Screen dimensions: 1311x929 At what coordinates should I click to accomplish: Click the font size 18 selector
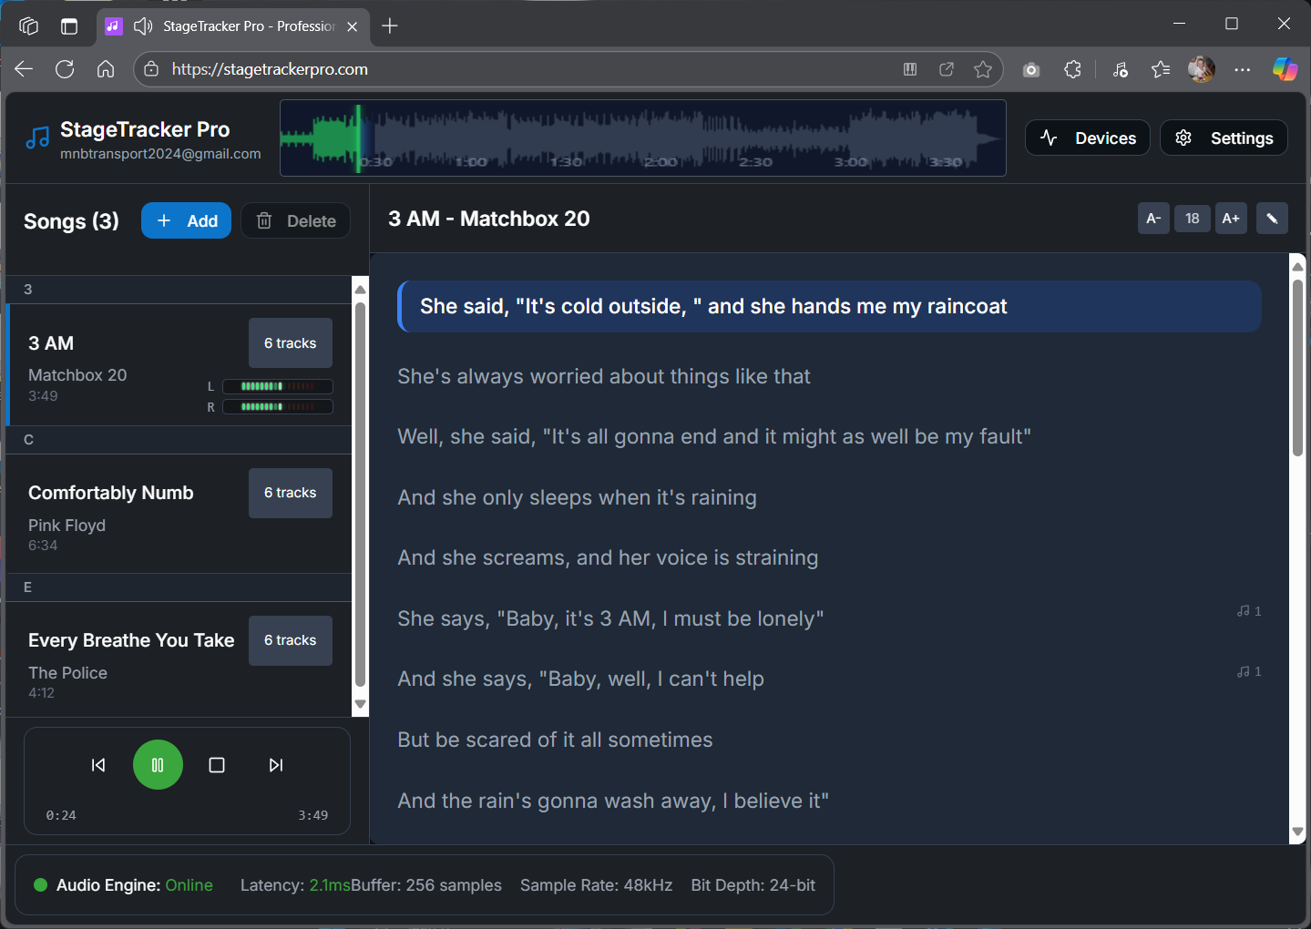1192,218
